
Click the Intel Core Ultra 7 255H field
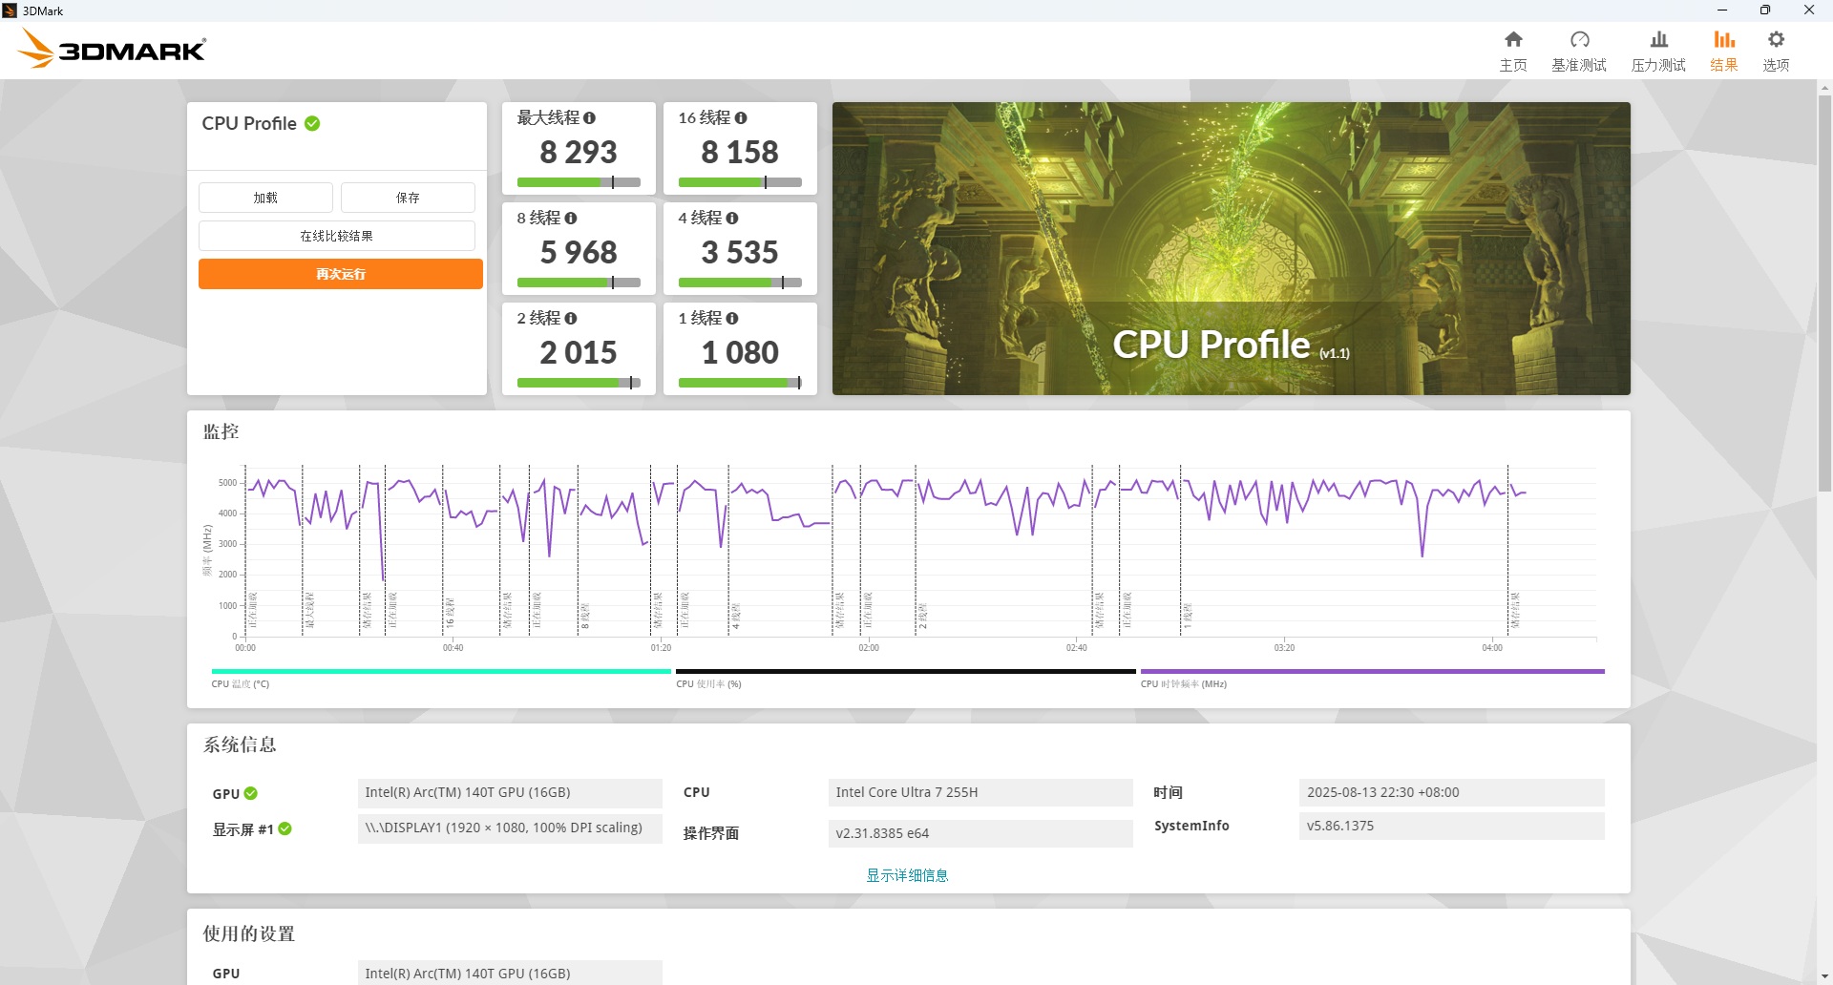click(980, 793)
